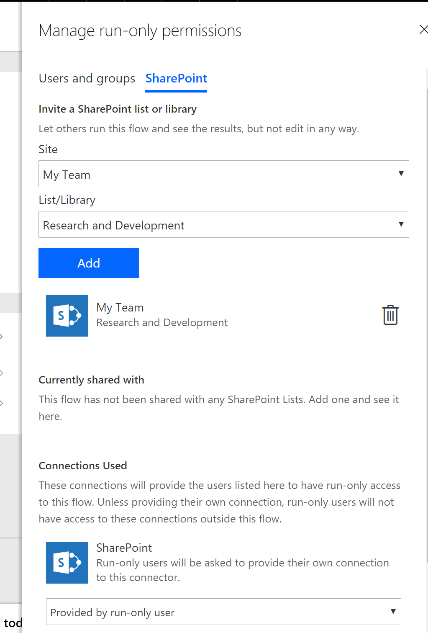The image size is (428, 633).
Task: Click the List/Library dropdown arrow
Action: (401, 224)
